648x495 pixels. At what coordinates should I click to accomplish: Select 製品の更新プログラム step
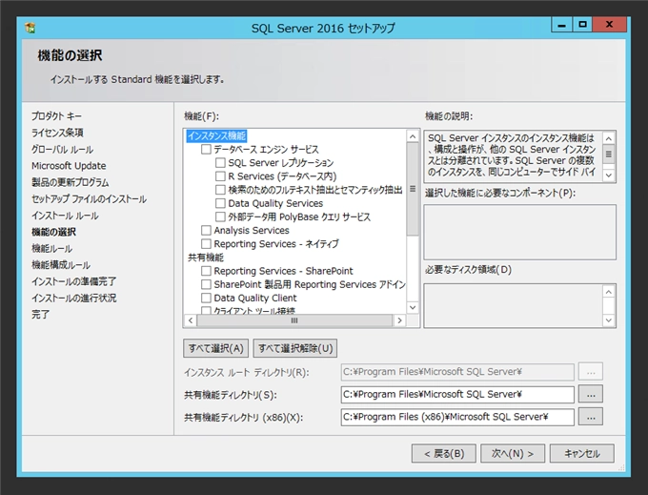(x=71, y=182)
